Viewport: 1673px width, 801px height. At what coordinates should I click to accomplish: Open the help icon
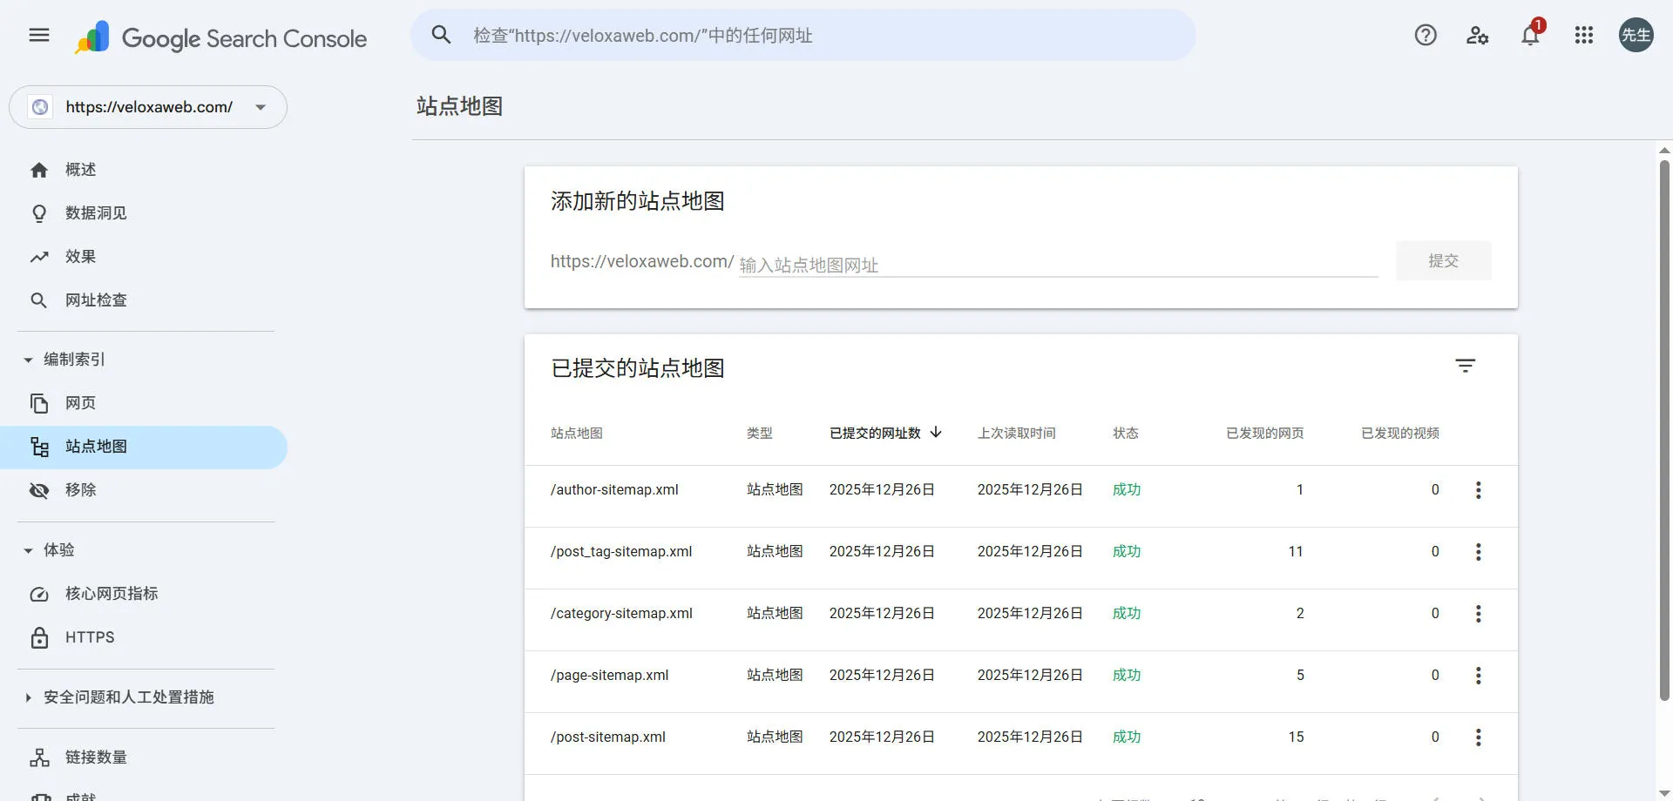coord(1426,35)
